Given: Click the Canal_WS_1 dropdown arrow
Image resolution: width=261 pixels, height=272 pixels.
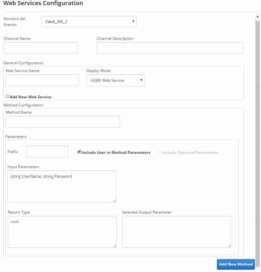Looking at the screenshot, I should (133, 21).
